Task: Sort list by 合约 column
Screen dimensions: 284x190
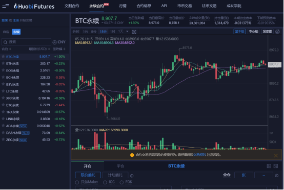Action: point(6,49)
